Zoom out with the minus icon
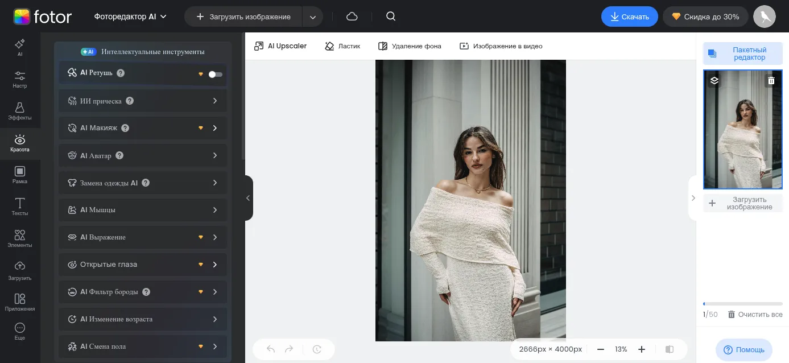This screenshot has height=363, width=789. [x=601, y=349]
